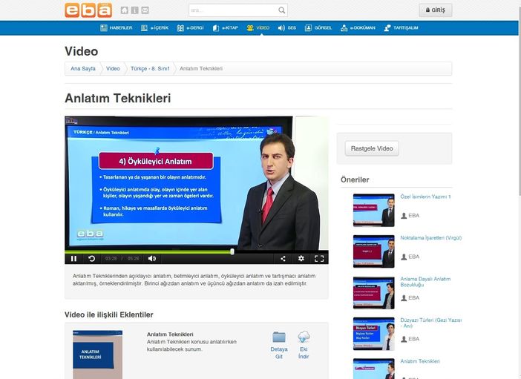521x379 pixels.
Task: Click the main video frame
Action: pos(197,183)
